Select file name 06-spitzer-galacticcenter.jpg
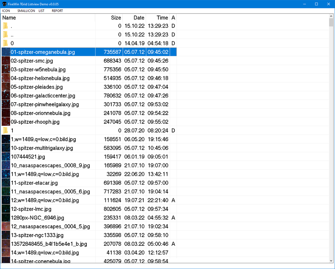This screenshot has width=335, height=269. coord(43,96)
